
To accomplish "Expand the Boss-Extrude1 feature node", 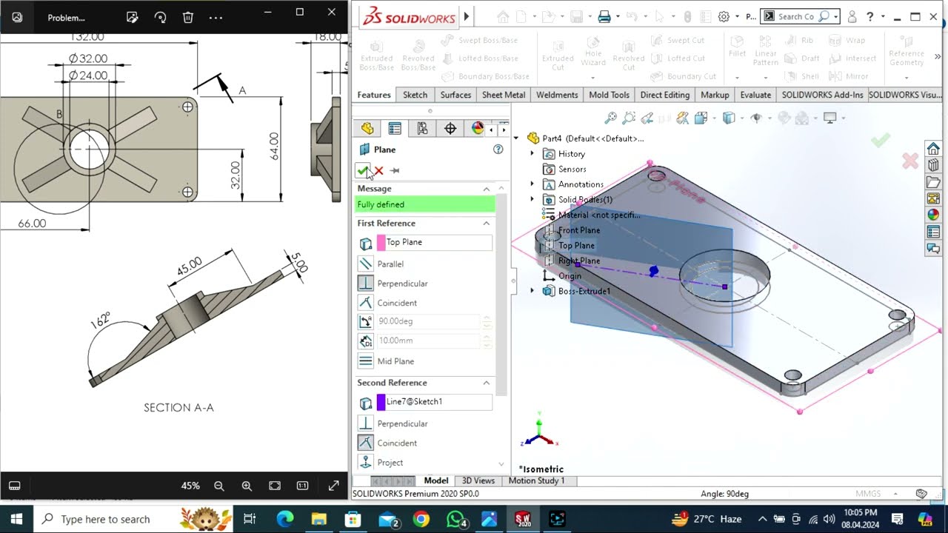I will point(532,291).
